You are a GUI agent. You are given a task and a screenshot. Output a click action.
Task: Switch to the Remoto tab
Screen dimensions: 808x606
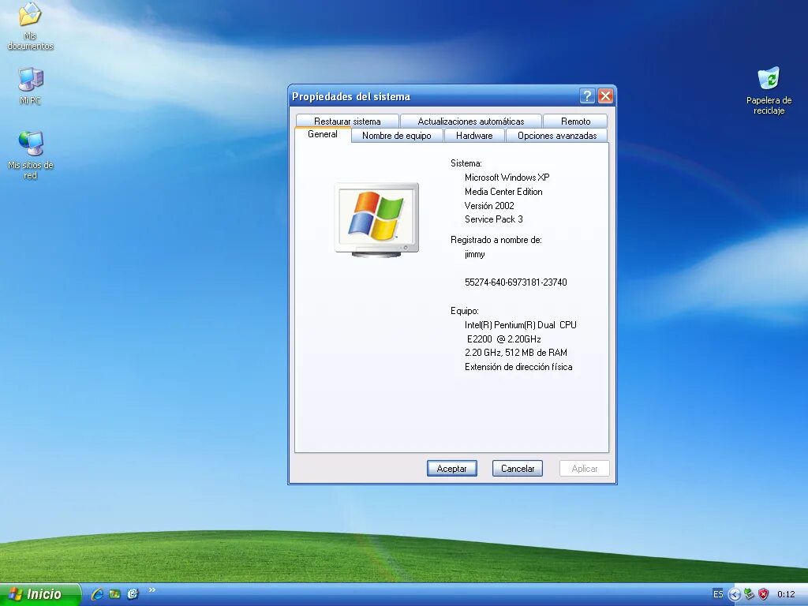pyautogui.click(x=575, y=121)
